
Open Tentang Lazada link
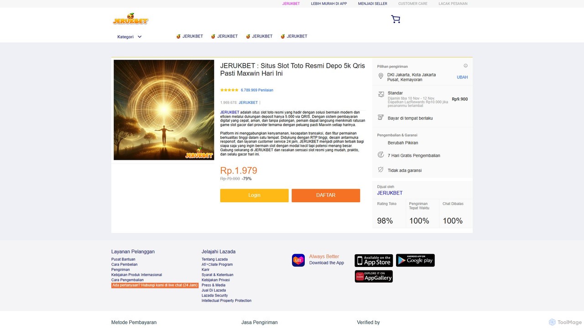tap(214, 259)
